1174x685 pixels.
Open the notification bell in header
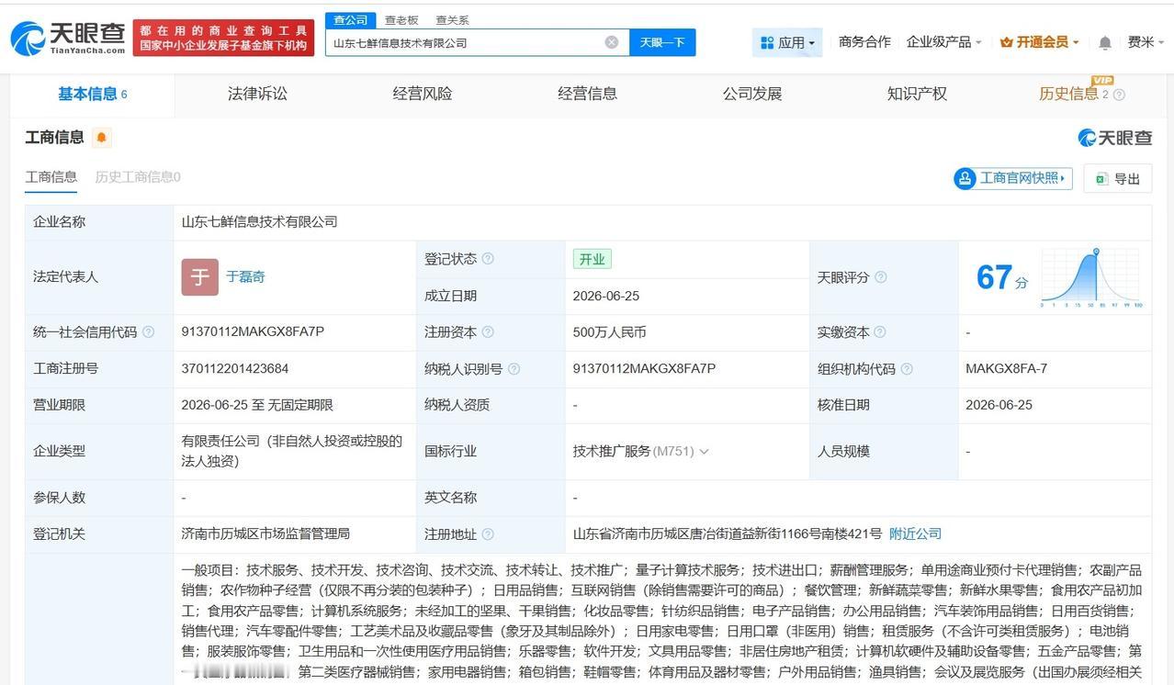coord(1105,42)
